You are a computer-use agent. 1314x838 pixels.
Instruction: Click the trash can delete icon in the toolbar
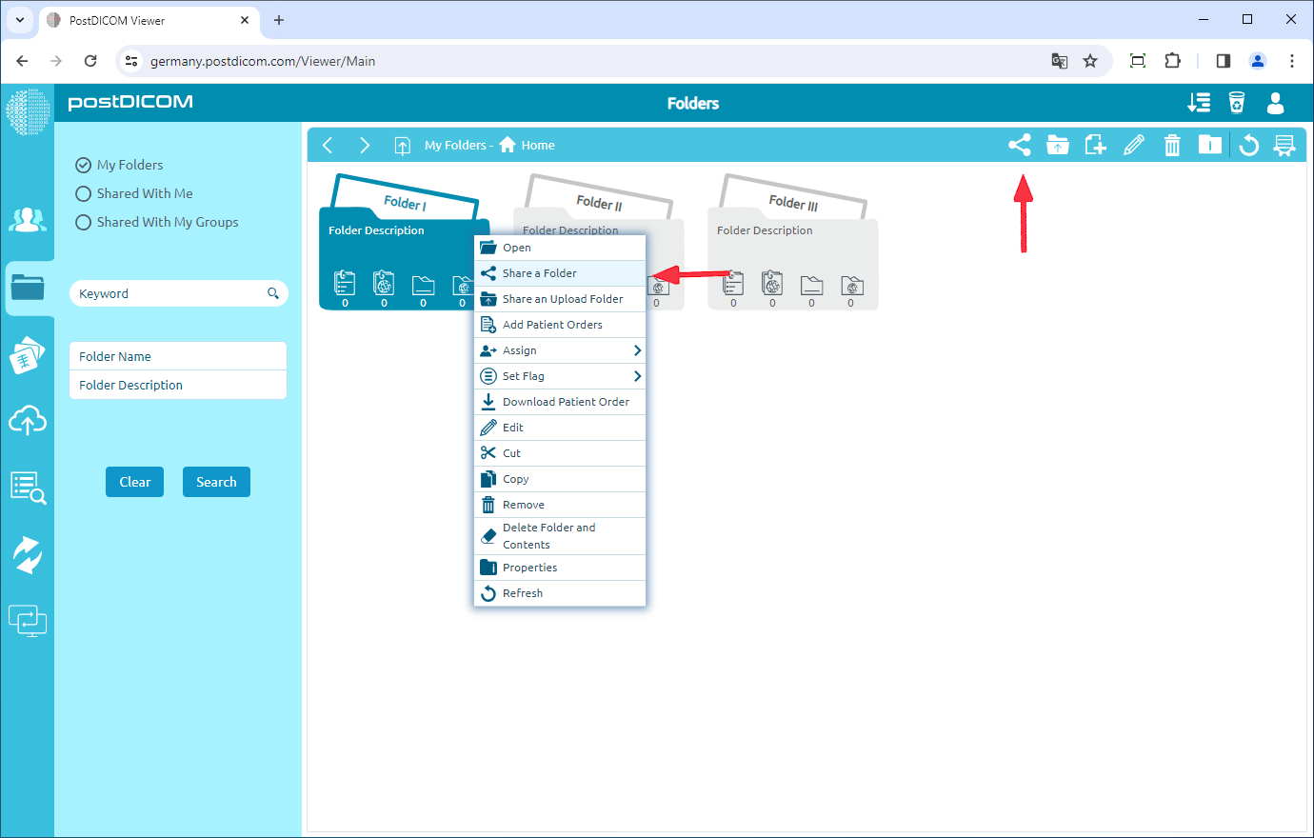(1172, 145)
